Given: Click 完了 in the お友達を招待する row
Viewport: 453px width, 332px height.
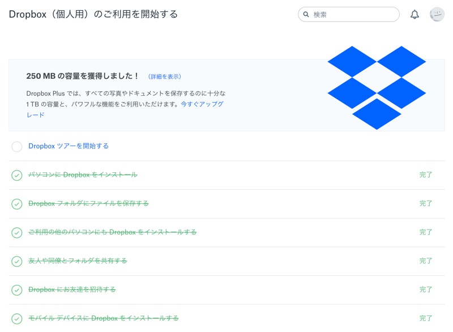Looking at the screenshot, I should point(426,290).
